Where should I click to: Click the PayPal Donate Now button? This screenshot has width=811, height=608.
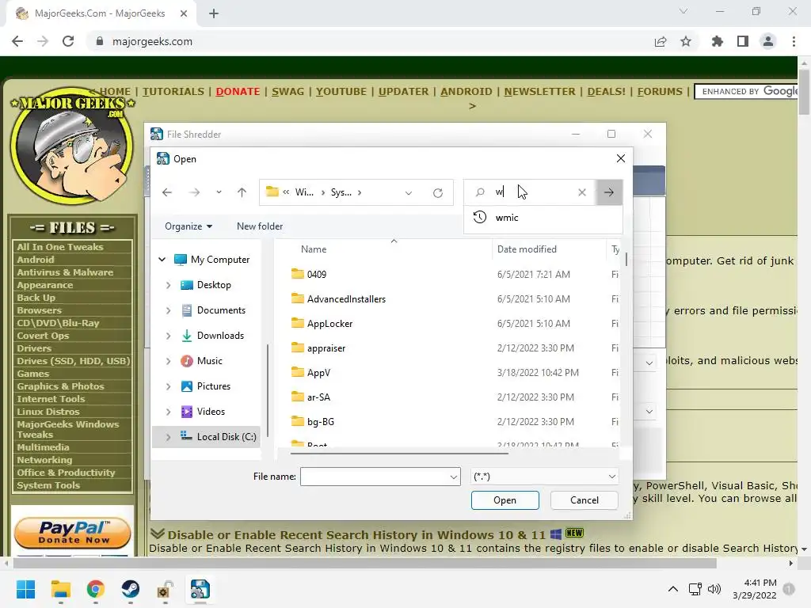coord(72,533)
